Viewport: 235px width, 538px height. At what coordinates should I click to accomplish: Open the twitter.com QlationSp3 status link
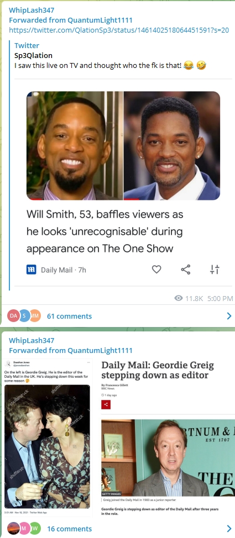[119, 30]
